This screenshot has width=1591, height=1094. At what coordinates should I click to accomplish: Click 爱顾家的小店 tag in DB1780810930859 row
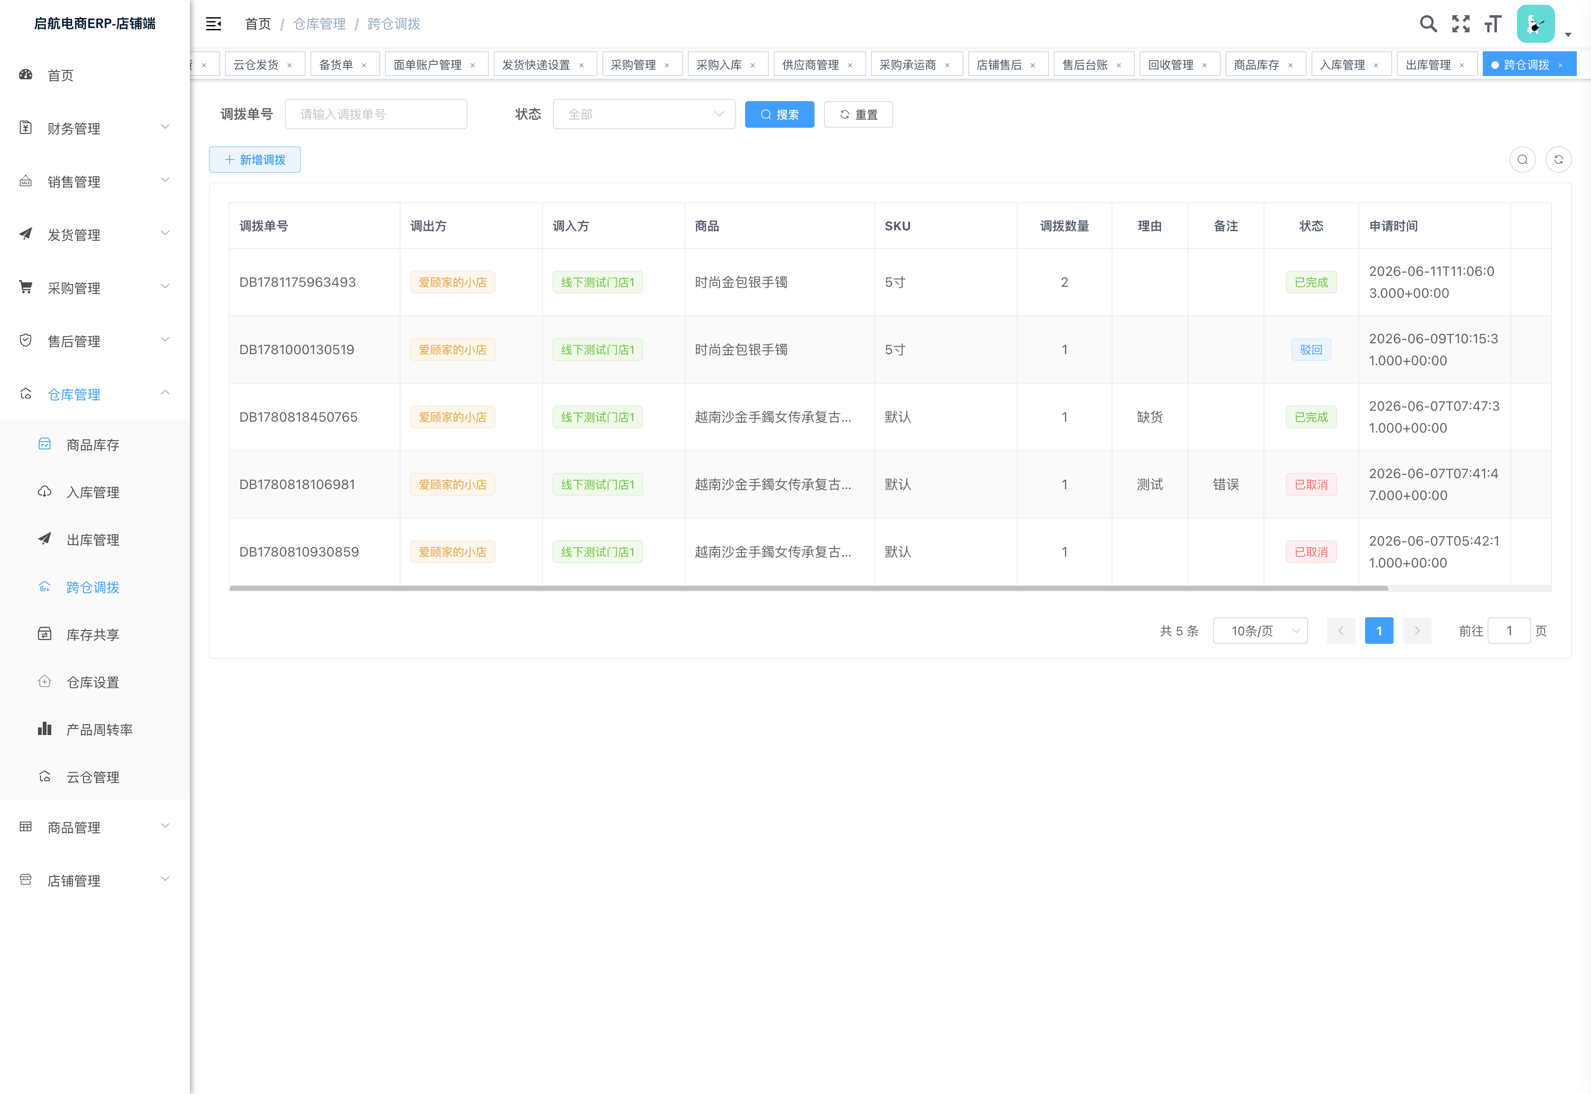[452, 552]
